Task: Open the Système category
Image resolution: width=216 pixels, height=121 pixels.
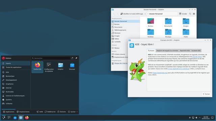Action: 16,100
